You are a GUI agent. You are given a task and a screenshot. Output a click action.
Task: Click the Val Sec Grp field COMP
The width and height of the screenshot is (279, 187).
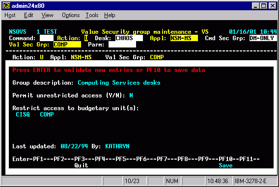67,45
